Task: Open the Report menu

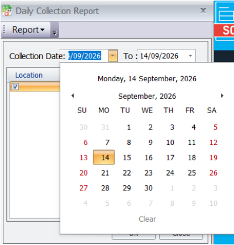Action: (x=28, y=30)
